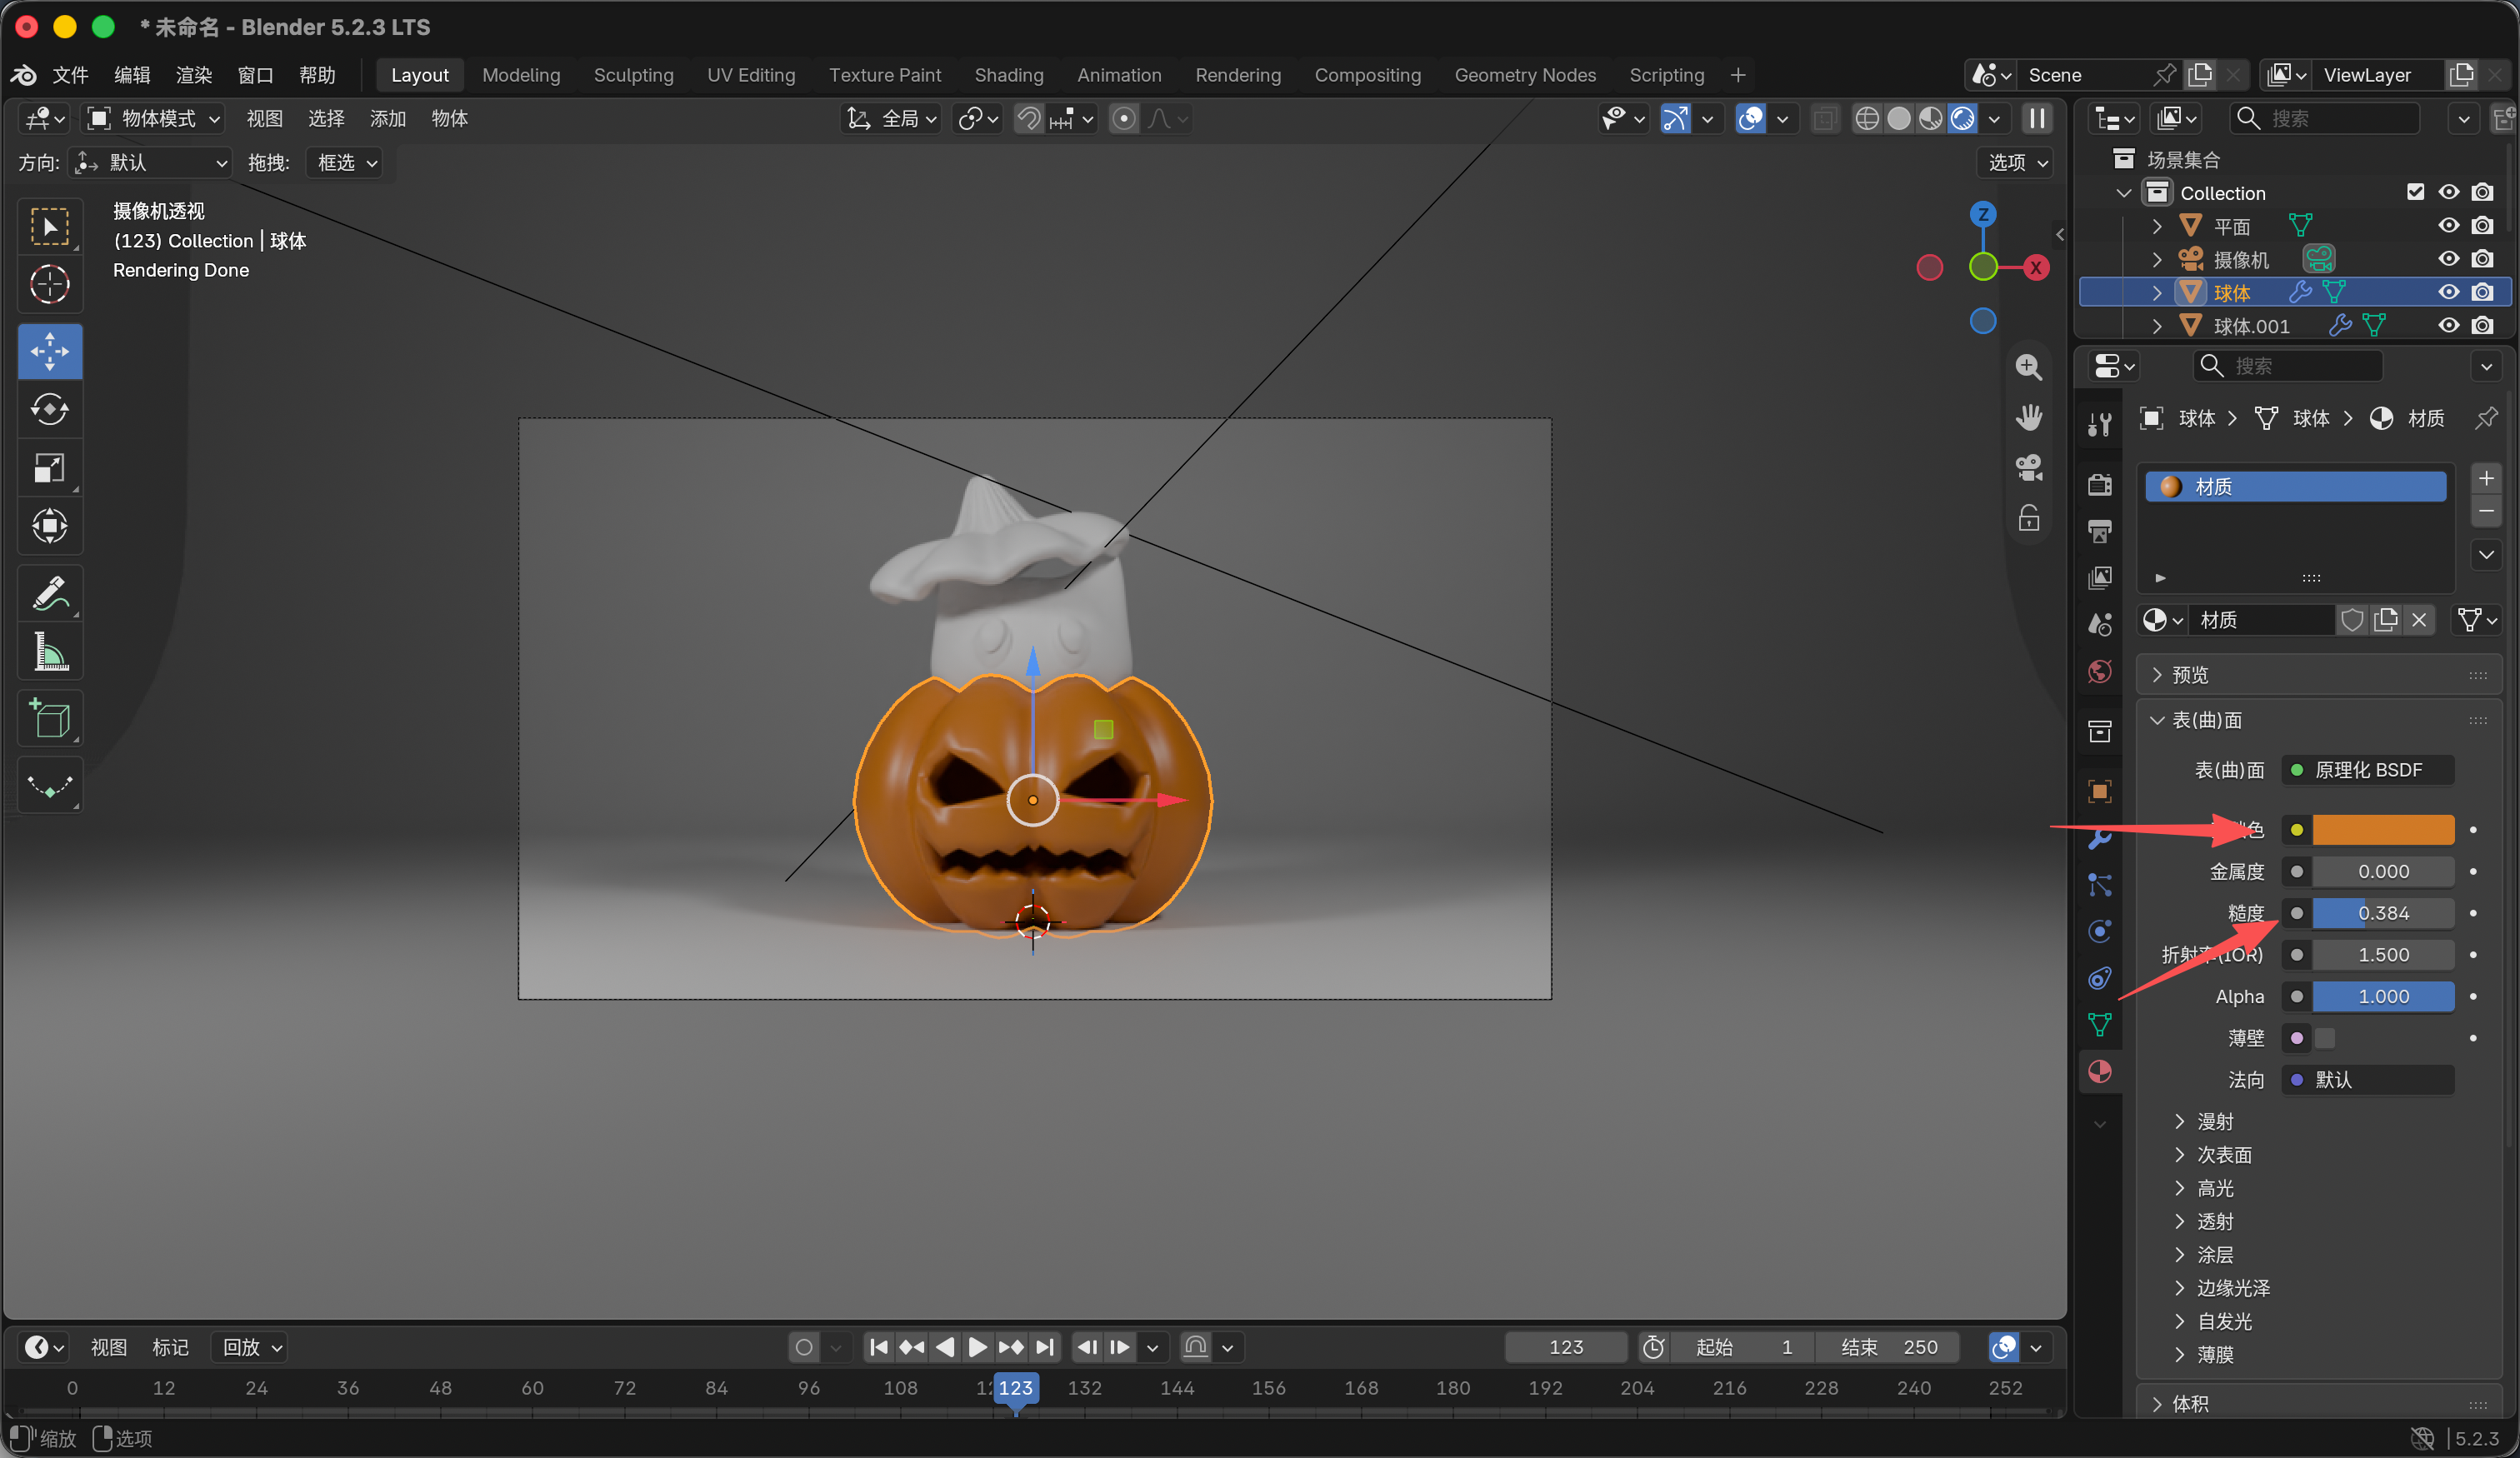
Task: Click the pan hand viewport icon
Action: point(2028,417)
